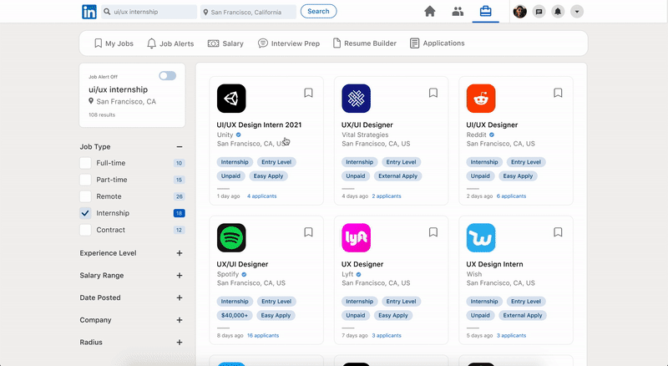
Task: Open the Applications tab
Action: pyautogui.click(x=437, y=43)
